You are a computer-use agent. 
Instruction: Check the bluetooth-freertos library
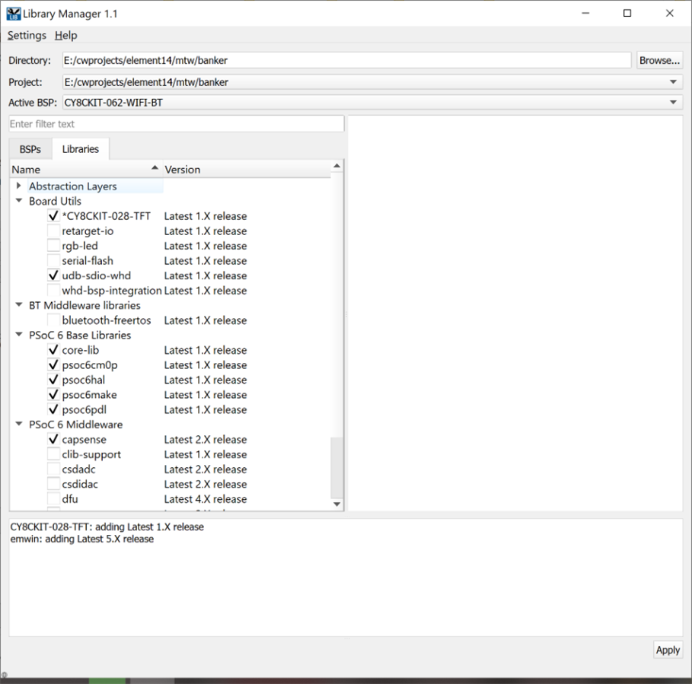tap(53, 320)
